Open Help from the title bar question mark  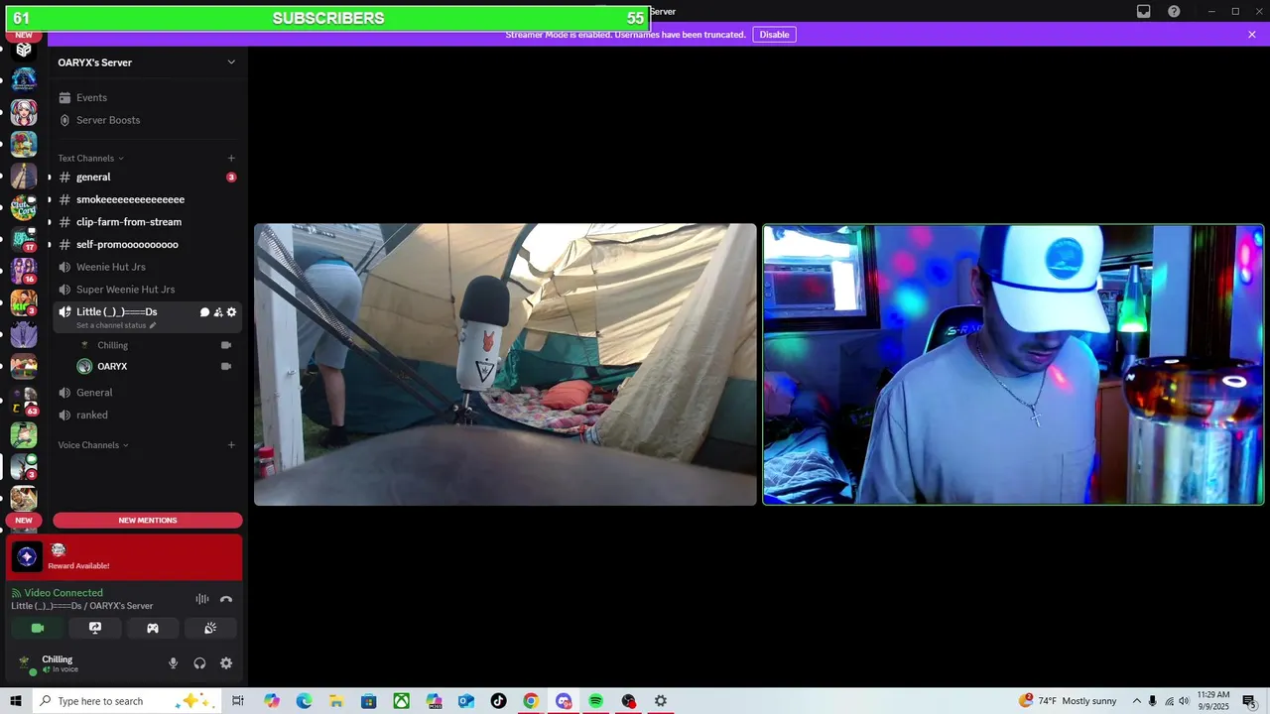point(1175,12)
